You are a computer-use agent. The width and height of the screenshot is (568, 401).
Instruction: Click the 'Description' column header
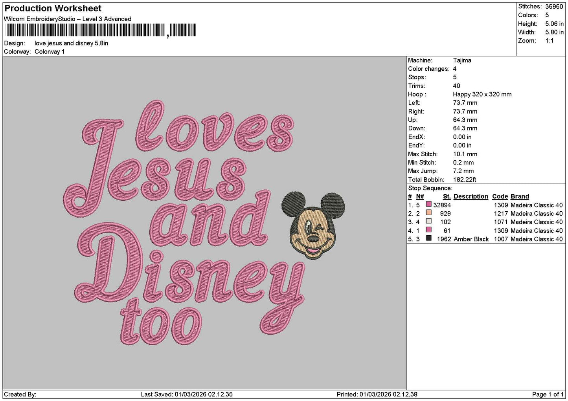(x=471, y=196)
